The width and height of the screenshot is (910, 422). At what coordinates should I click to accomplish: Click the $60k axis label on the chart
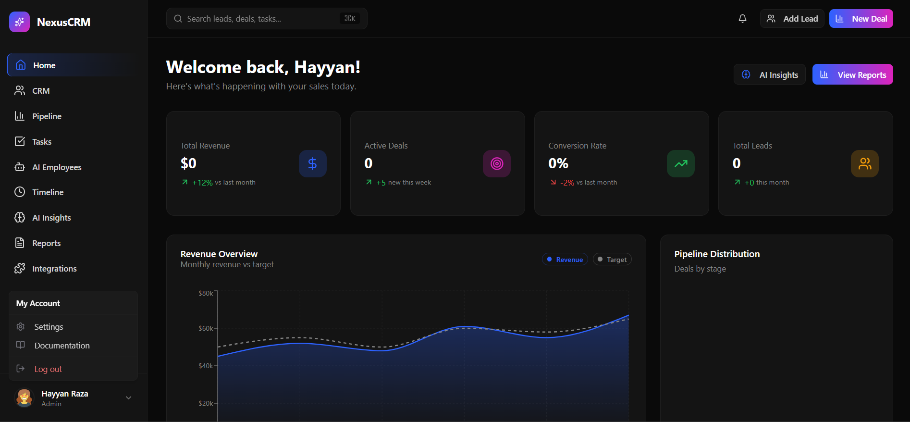tap(206, 328)
